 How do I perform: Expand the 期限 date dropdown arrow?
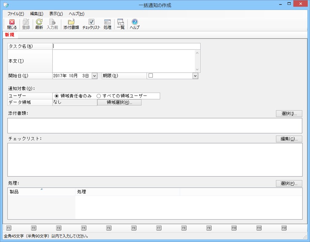tap(195, 76)
